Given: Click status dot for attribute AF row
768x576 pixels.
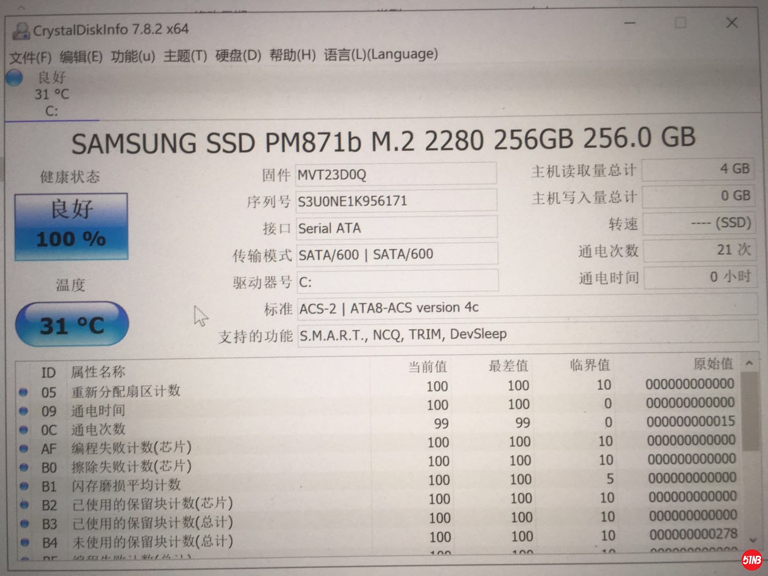Looking at the screenshot, I should tap(23, 449).
